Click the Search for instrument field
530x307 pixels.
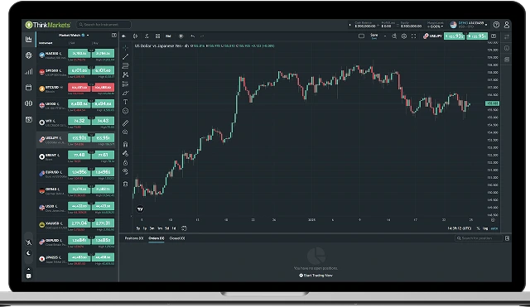tap(104, 24)
